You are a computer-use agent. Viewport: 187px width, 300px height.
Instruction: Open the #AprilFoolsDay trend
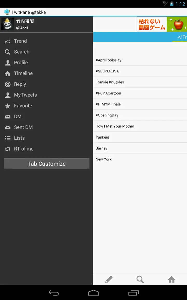tap(140, 60)
